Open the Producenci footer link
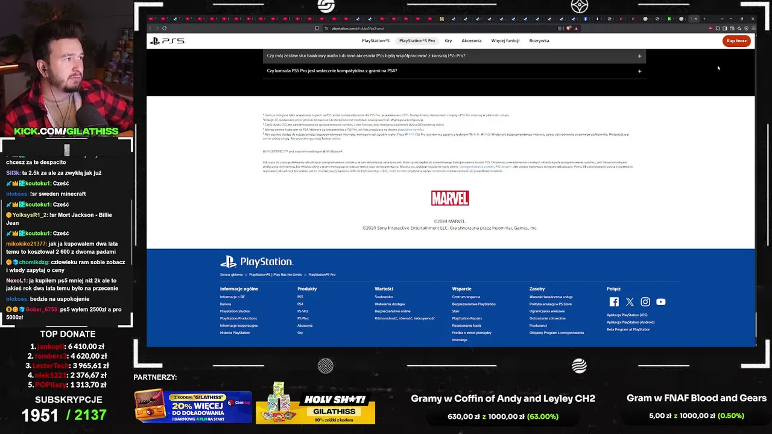Viewport: 772px width, 434px height. 538,325
